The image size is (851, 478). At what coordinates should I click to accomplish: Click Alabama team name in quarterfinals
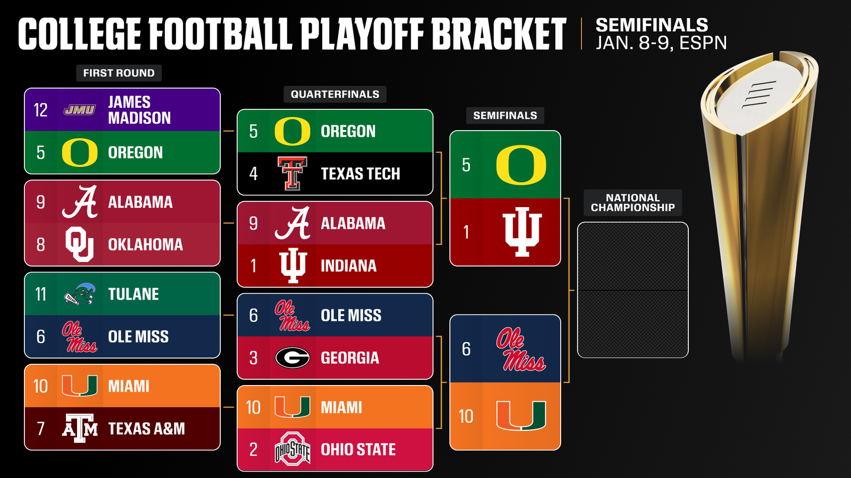pos(353,223)
